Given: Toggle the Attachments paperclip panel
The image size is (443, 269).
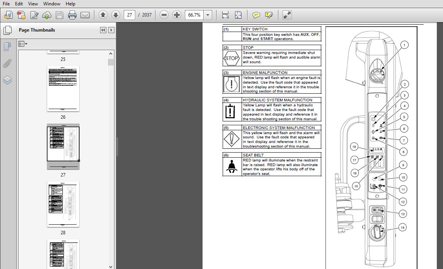Looking at the screenshot, I should pos(7,64).
